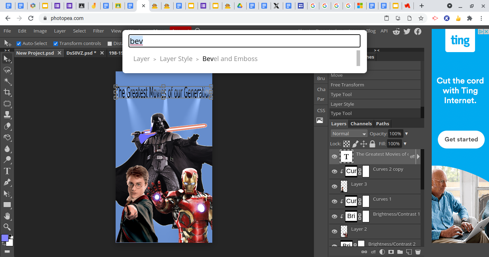
Task: Open the File menu
Action: coord(7,31)
